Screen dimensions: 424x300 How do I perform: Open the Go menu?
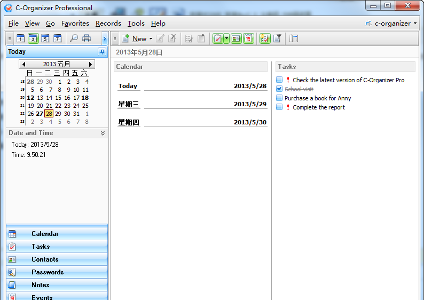pos(50,23)
